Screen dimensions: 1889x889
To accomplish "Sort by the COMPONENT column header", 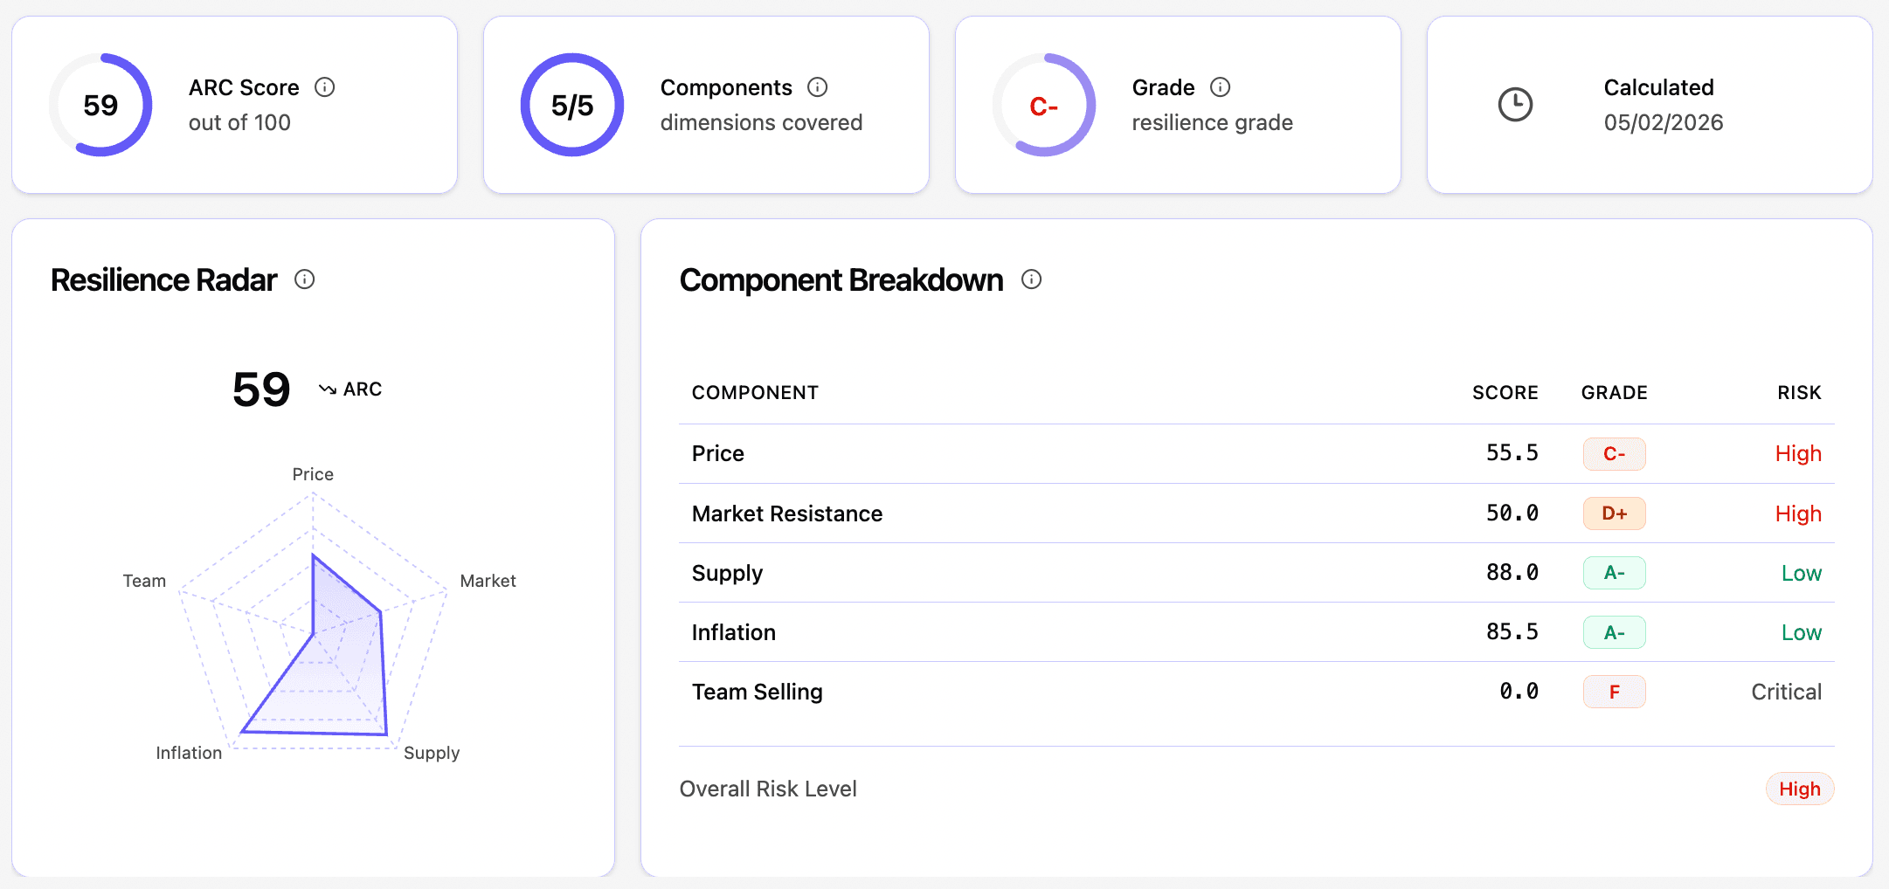I will 755,392.
